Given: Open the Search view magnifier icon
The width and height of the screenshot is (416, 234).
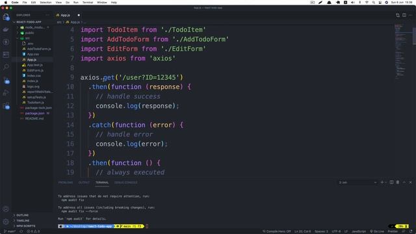Looking at the screenshot, I should point(6,67).
